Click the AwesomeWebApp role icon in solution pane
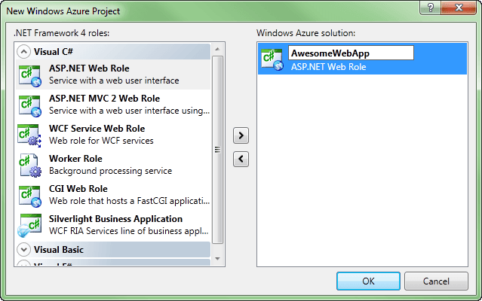482x301 pixels. [272, 59]
